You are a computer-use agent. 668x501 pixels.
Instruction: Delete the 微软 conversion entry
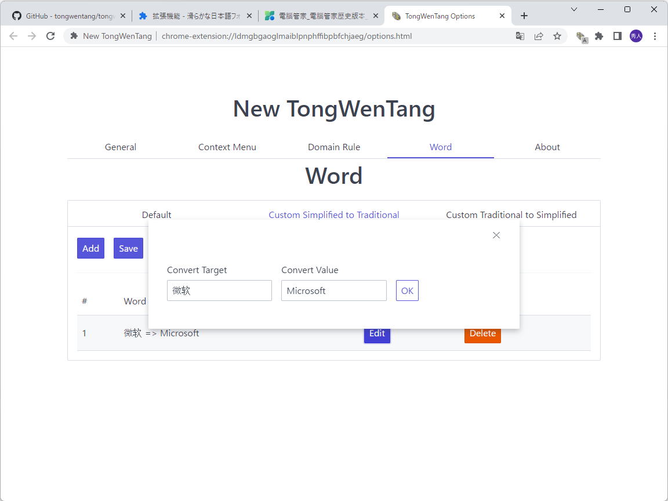coord(482,333)
